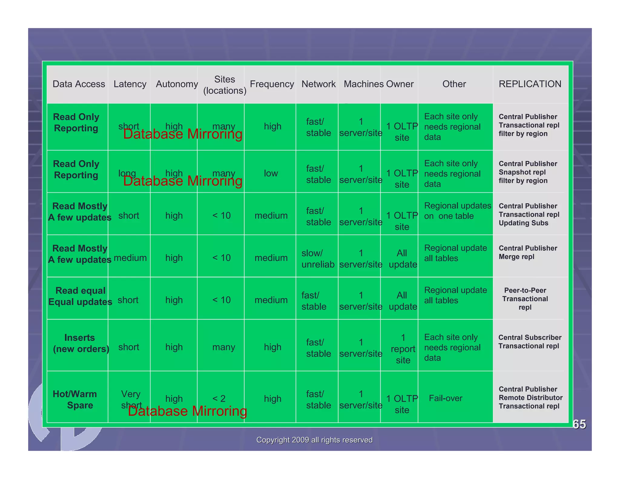Click the Remote Distributor Transactional repl cell
The width and height of the screenshot is (620, 479).
pyautogui.click(x=530, y=398)
